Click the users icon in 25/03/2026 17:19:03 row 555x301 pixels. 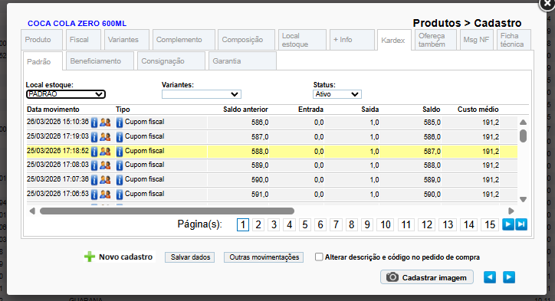105,137
